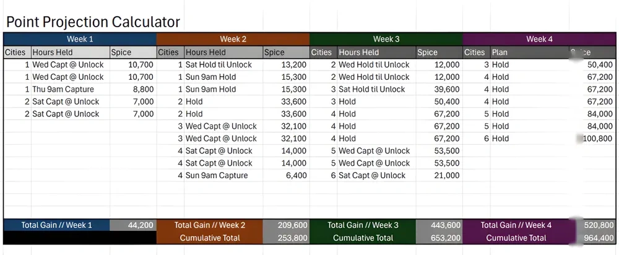
Task: Select the 21,000 spice cell
Action: (447, 175)
